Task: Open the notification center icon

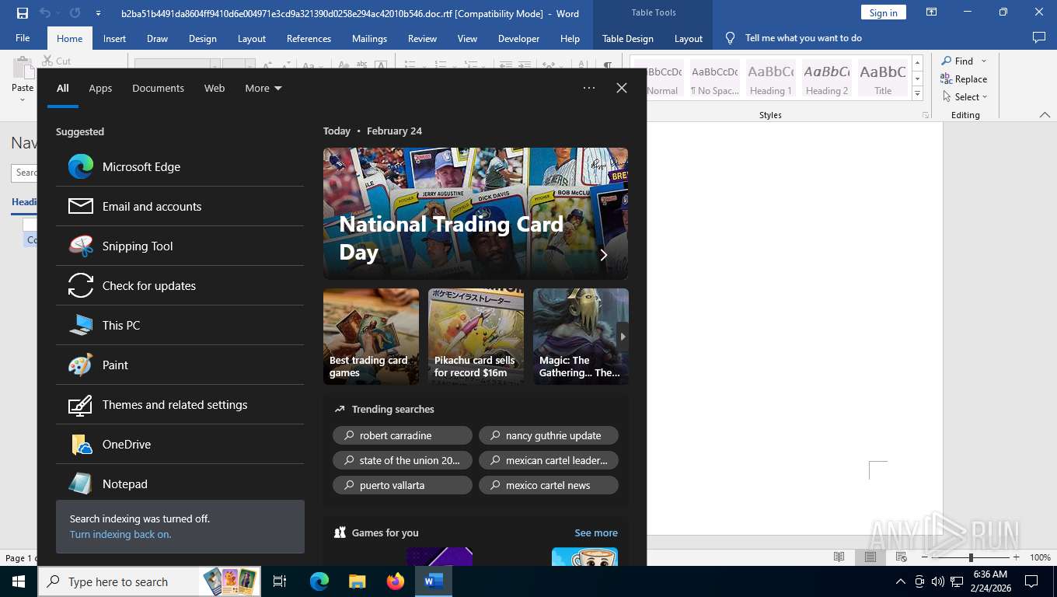Action: click(1031, 581)
